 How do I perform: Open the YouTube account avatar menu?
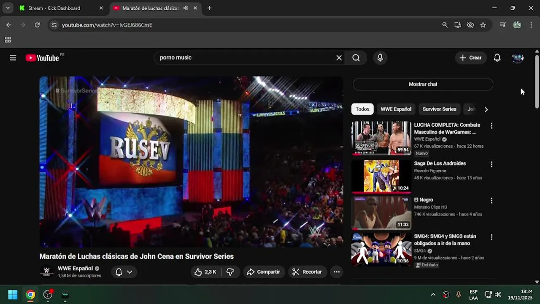(x=518, y=58)
